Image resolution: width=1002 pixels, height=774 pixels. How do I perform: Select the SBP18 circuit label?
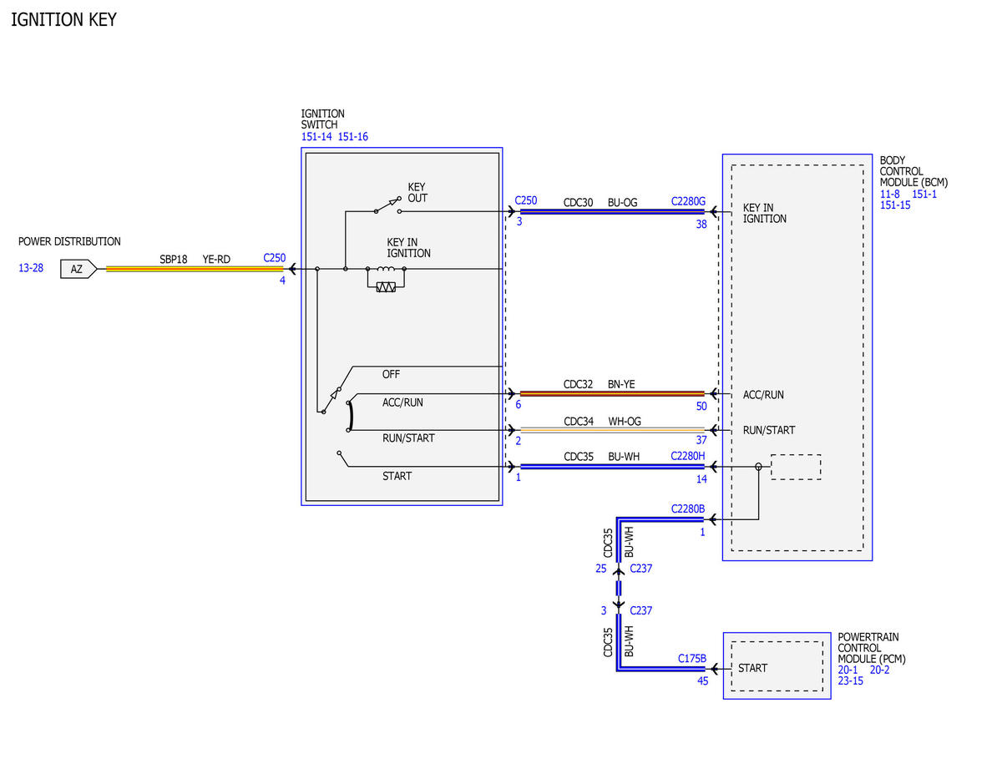tap(174, 260)
